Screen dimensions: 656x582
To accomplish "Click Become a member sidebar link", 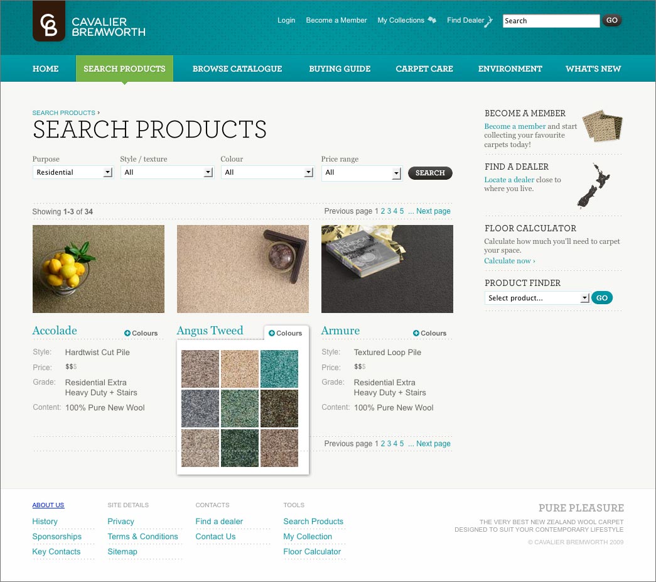I will (x=515, y=126).
